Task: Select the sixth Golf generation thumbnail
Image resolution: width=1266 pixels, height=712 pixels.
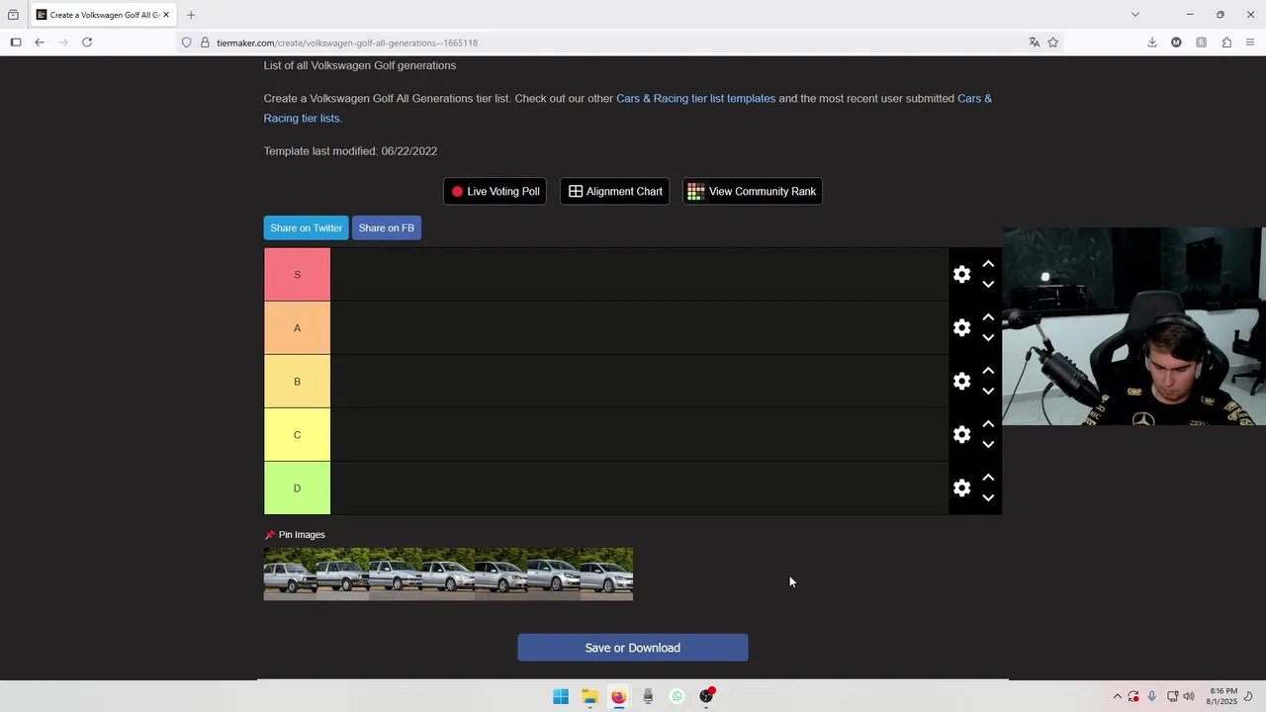Action: (554, 574)
